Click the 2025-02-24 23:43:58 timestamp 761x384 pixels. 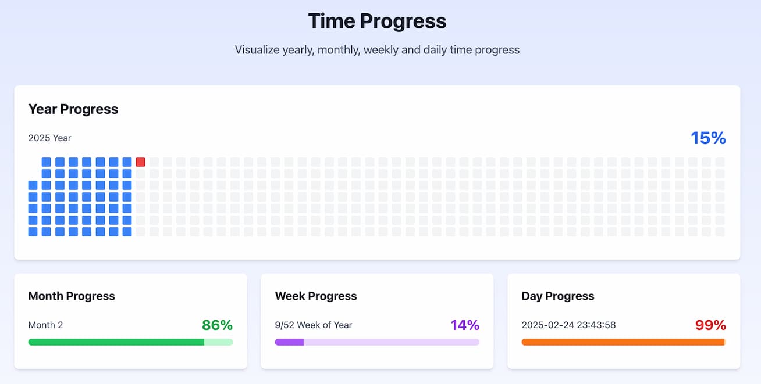click(x=568, y=325)
